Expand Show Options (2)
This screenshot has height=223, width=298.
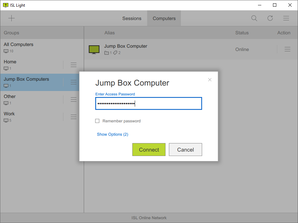[112, 134]
